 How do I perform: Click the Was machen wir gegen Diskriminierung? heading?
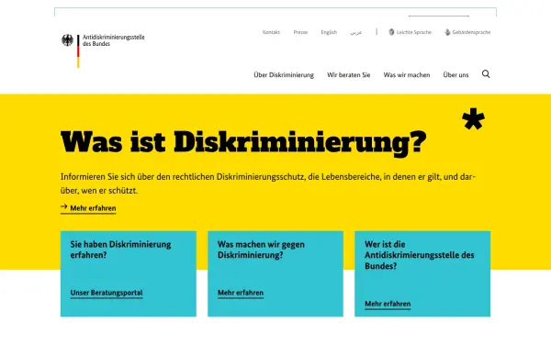[261, 250]
